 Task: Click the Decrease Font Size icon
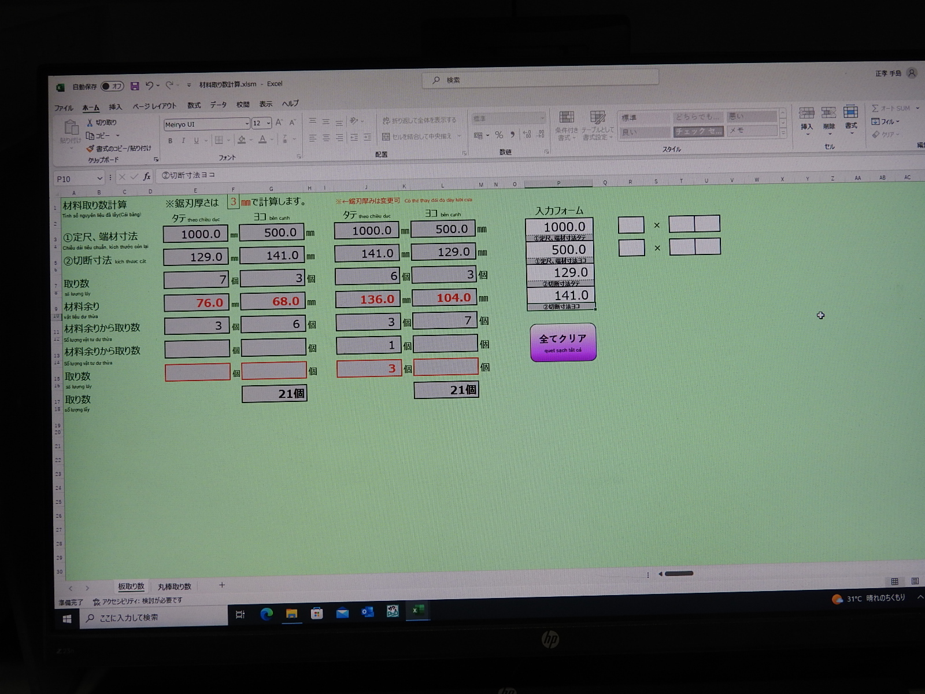point(293,123)
